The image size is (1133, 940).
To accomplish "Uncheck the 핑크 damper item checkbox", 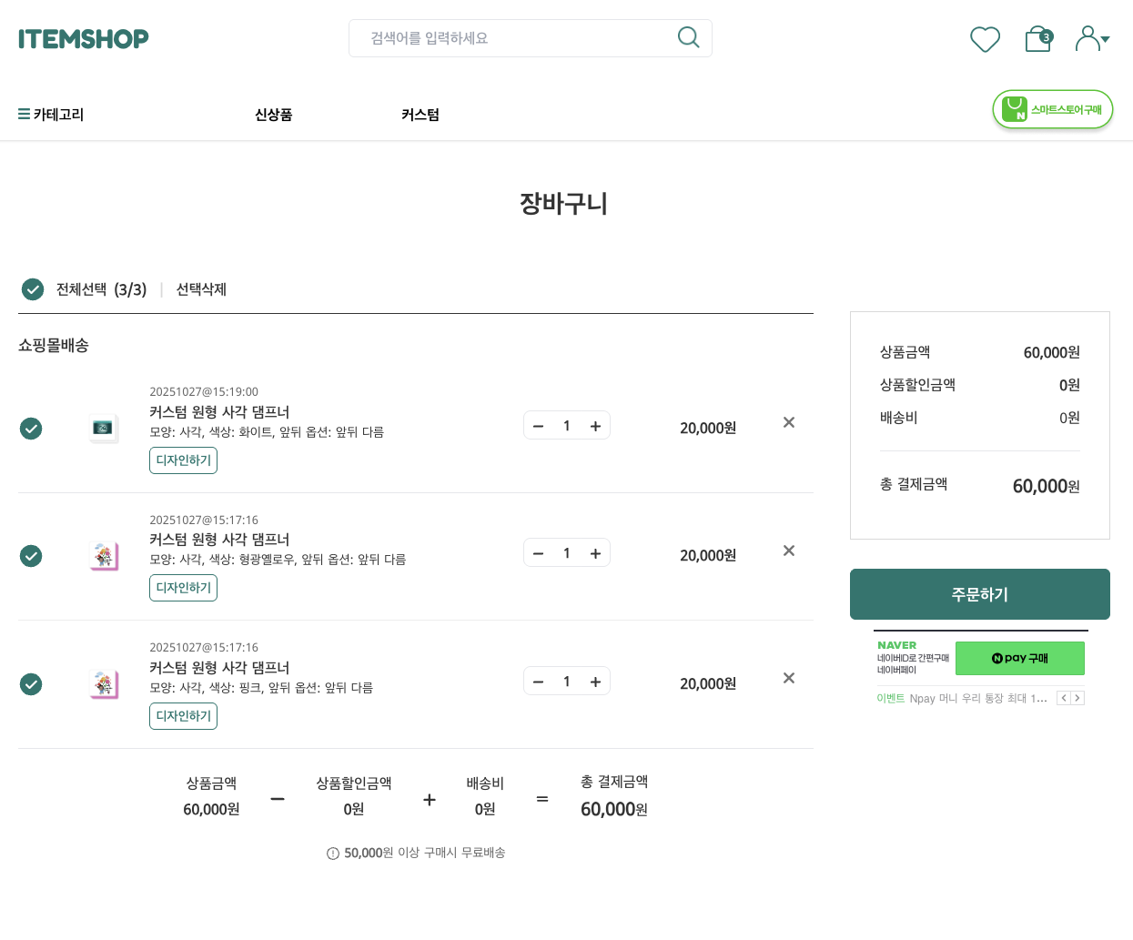I will pos(31,683).
